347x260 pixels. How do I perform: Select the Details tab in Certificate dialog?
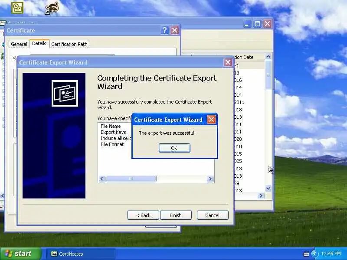[x=39, y=43]
